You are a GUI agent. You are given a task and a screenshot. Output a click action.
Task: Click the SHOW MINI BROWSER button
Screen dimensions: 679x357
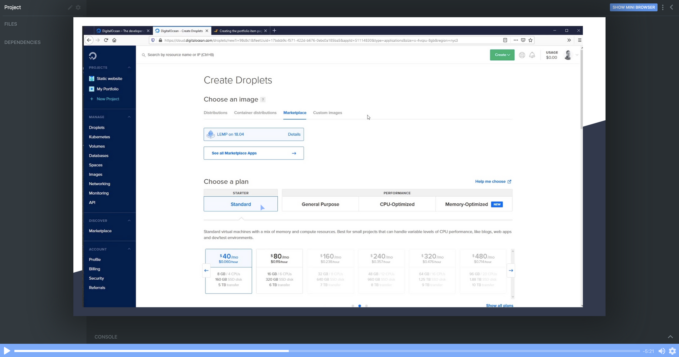tap(634, 7)
